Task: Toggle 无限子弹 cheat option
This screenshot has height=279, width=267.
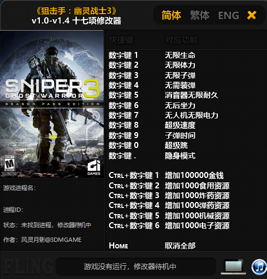Action: (x=180, y=75)
